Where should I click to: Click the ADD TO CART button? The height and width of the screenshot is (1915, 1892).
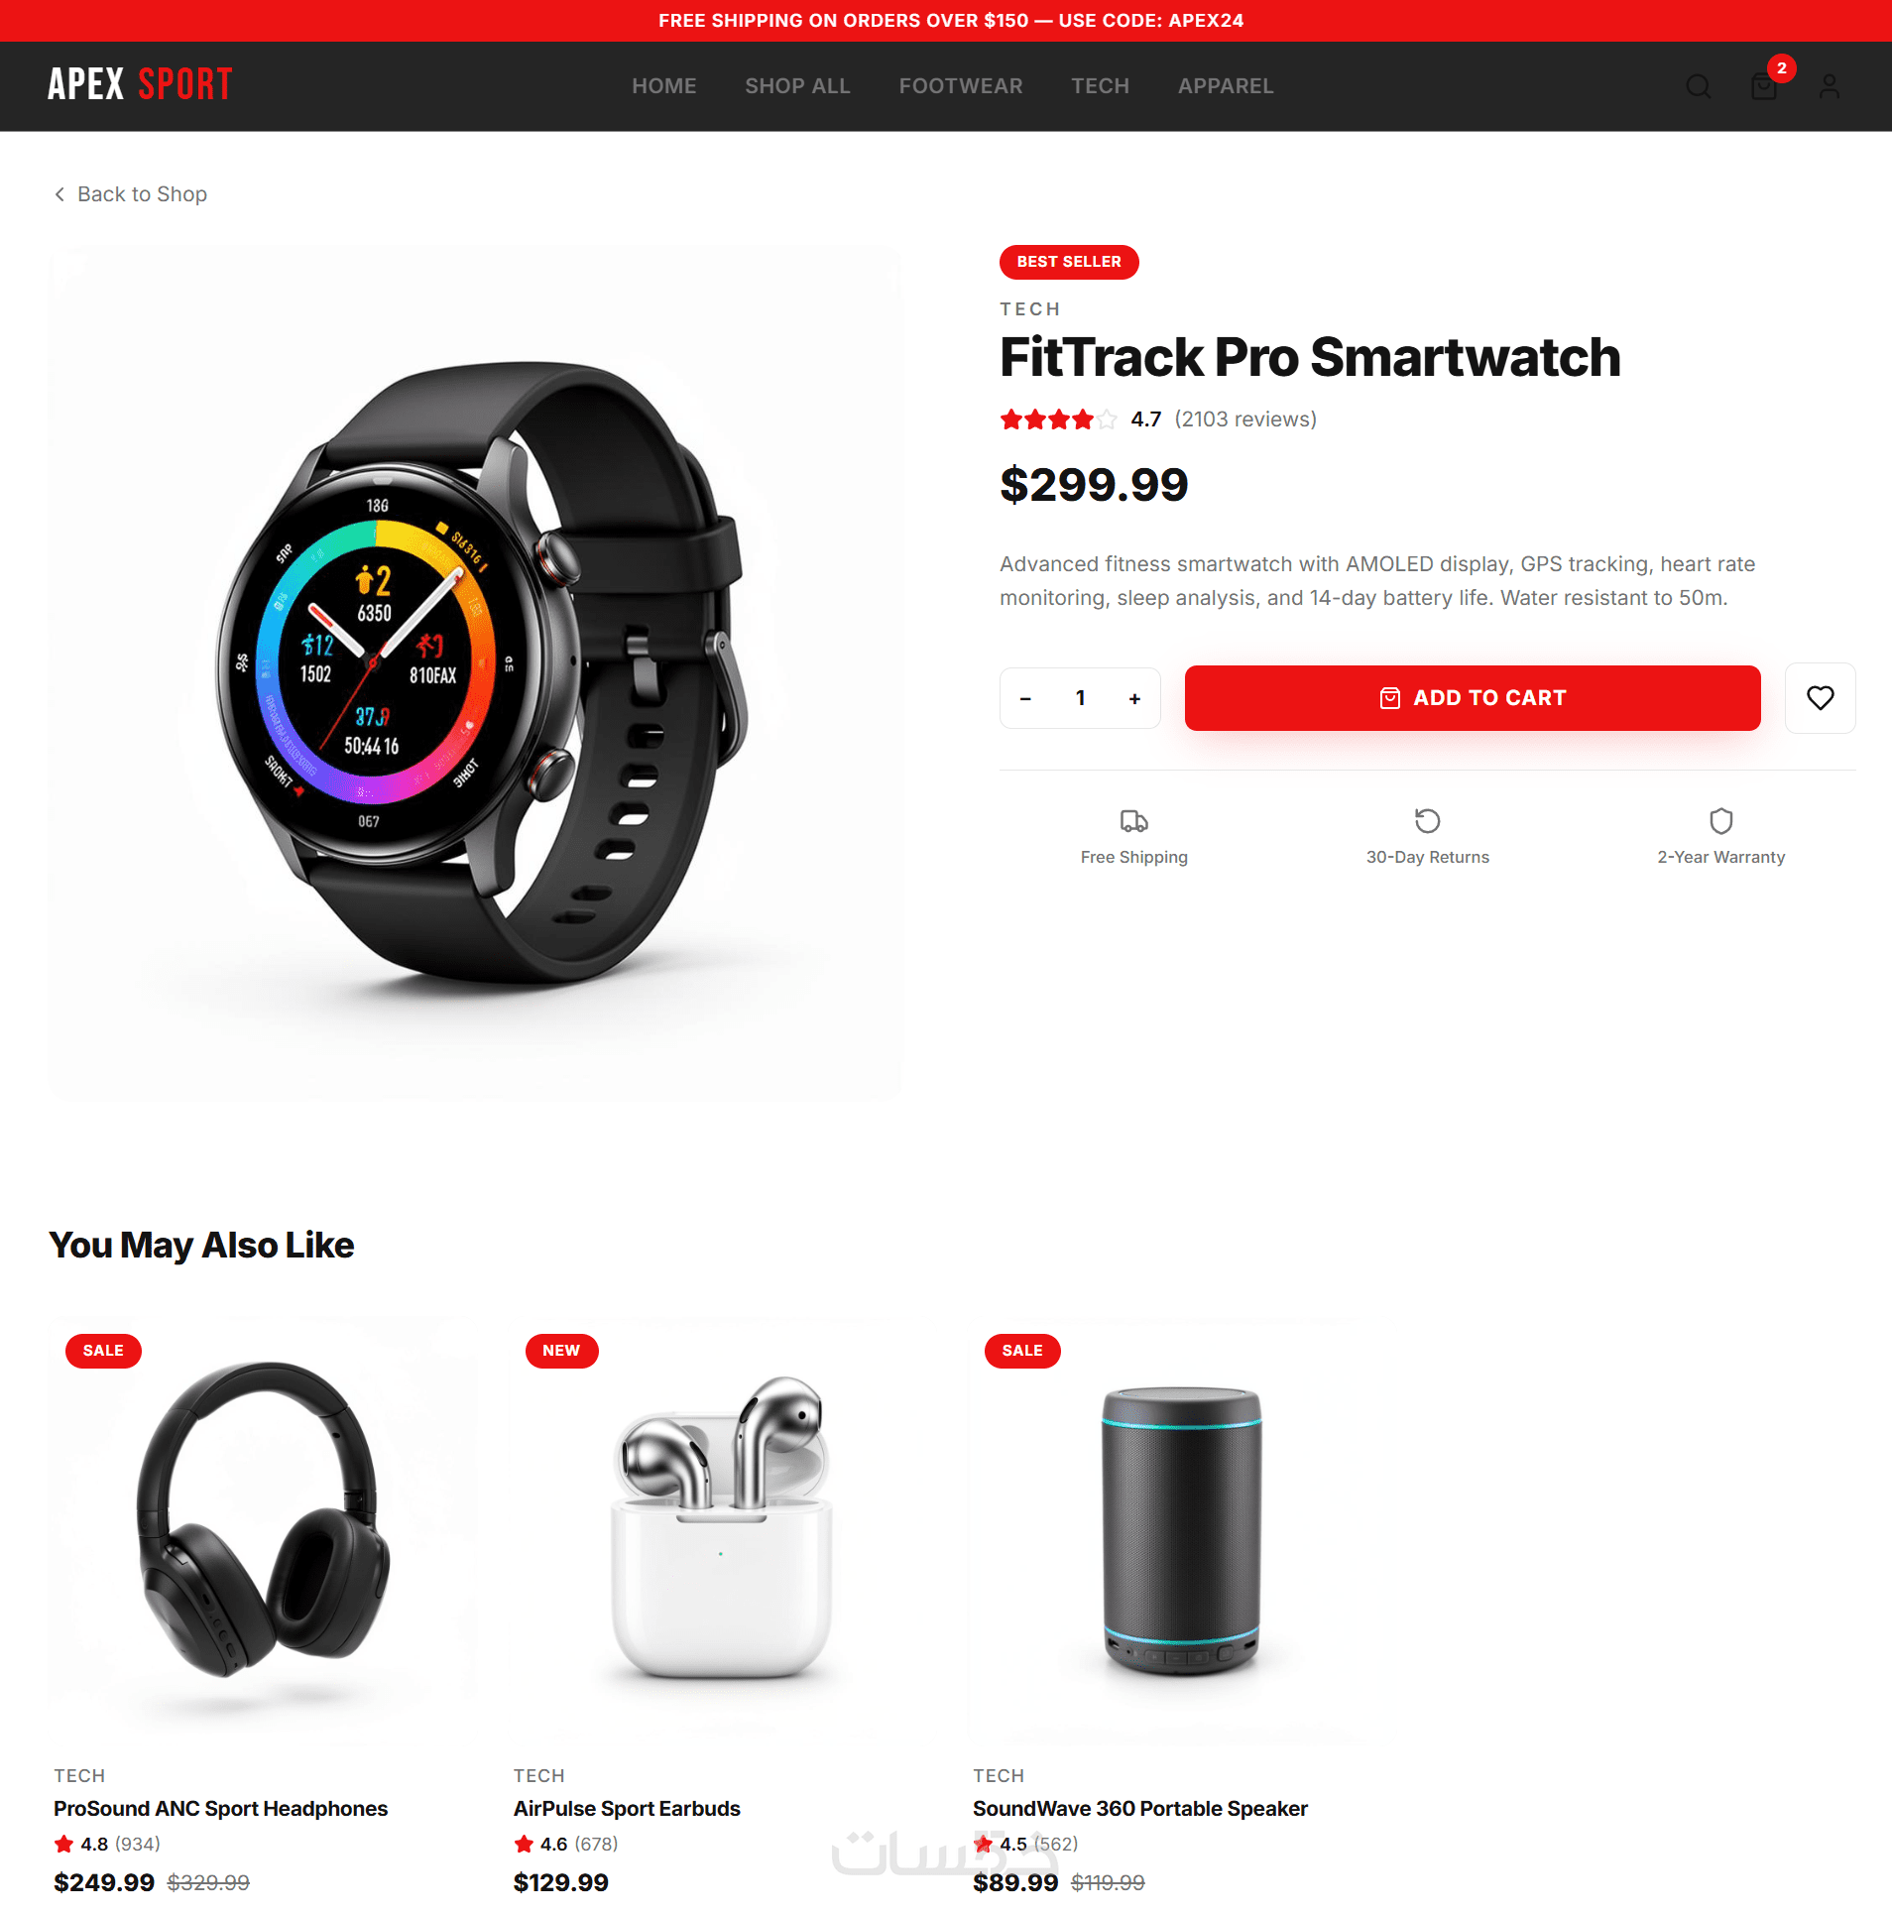tap(1472, 698)
